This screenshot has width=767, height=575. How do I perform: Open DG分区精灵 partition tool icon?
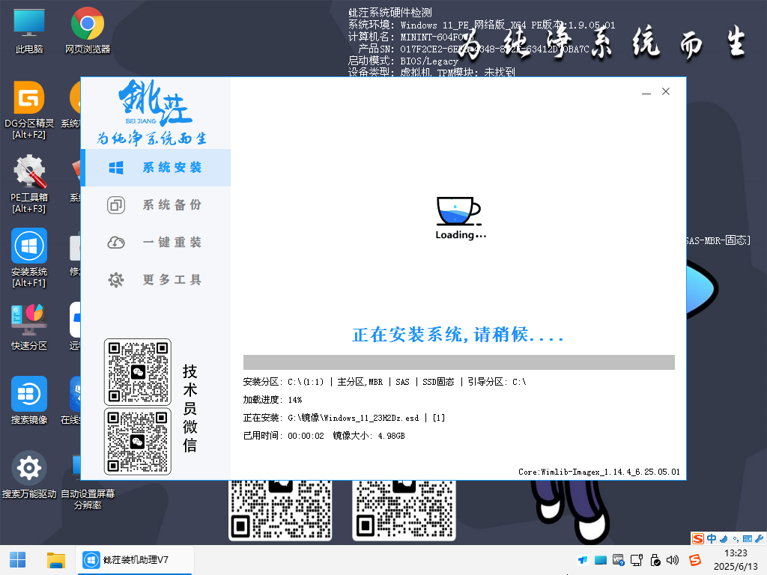(29, 109)
